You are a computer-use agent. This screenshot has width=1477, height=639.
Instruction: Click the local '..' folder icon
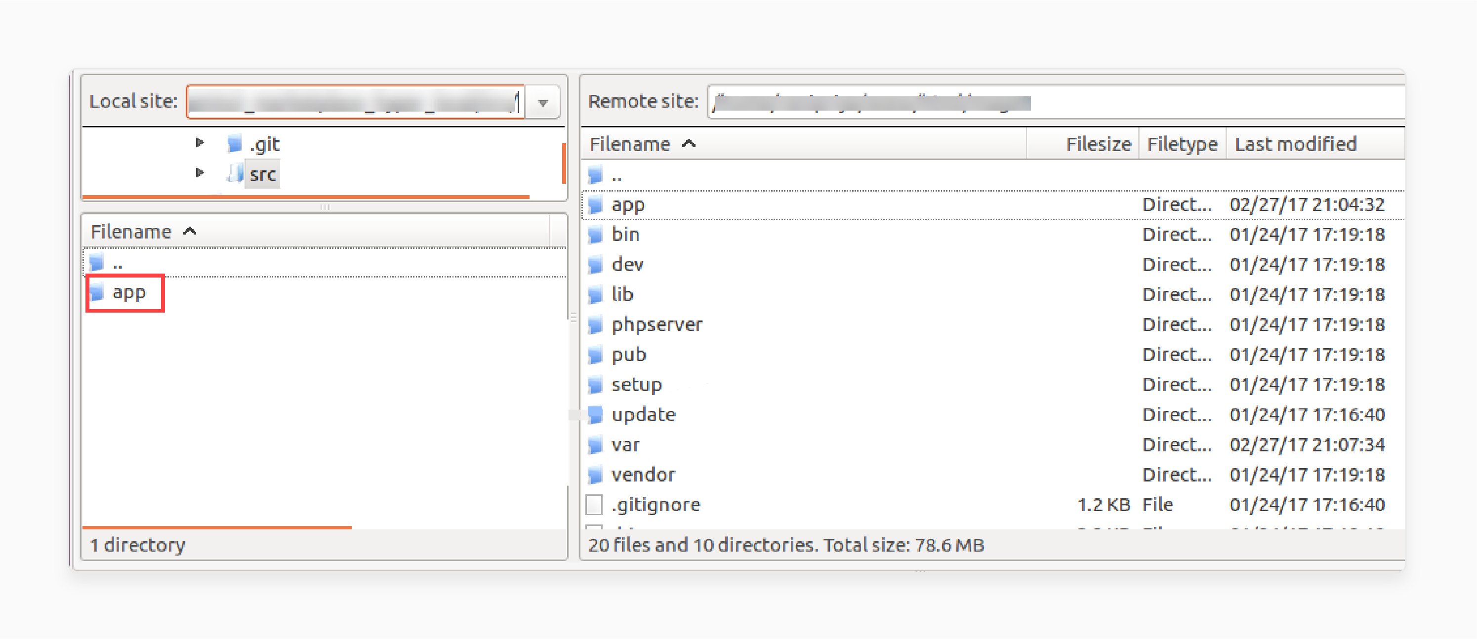97,263
